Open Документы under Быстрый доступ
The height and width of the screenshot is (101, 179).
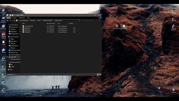point(13,31)
